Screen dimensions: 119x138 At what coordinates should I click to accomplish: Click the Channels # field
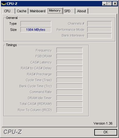point(99,24)
